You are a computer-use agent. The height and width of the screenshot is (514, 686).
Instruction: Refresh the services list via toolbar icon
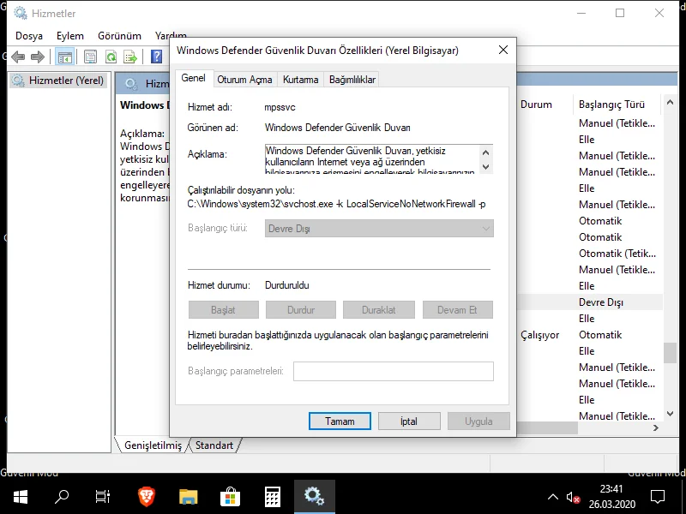[111, 57]
